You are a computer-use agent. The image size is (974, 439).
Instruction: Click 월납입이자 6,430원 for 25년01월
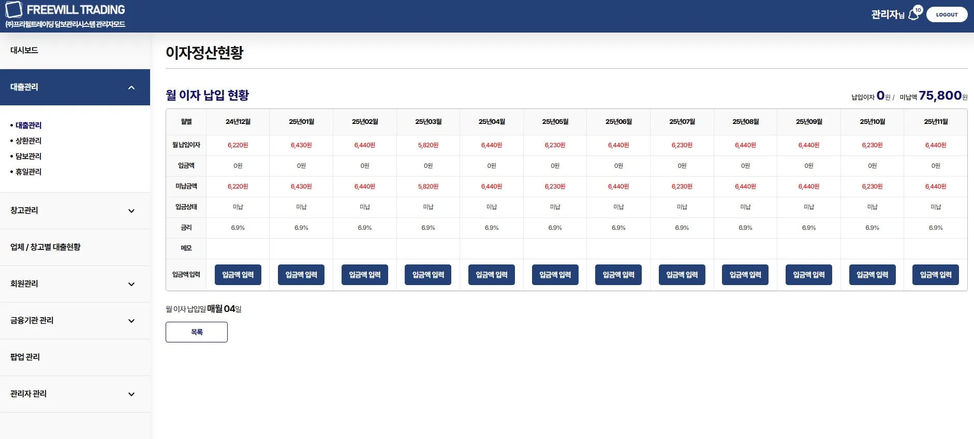(301, 145)
